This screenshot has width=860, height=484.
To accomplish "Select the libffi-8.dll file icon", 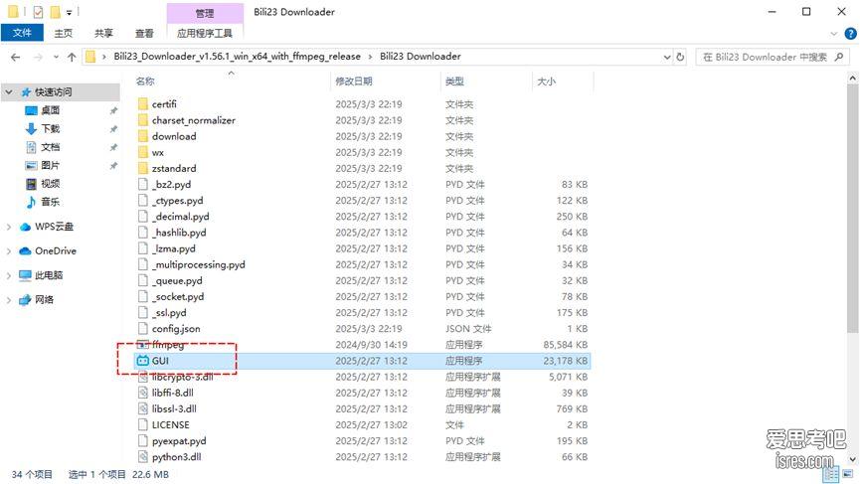I will pos(143,393).
